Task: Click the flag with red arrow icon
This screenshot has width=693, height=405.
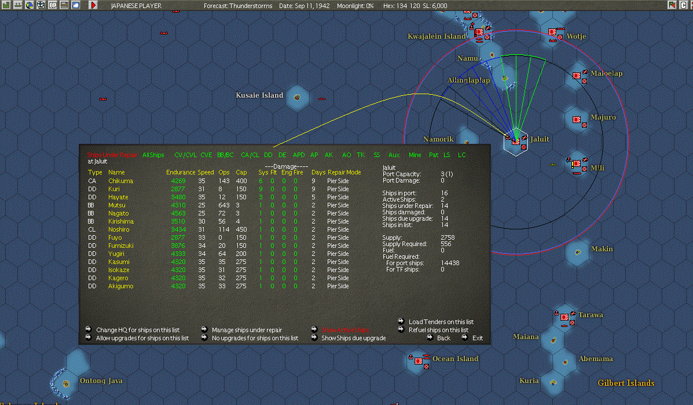Action: [672, 5]
